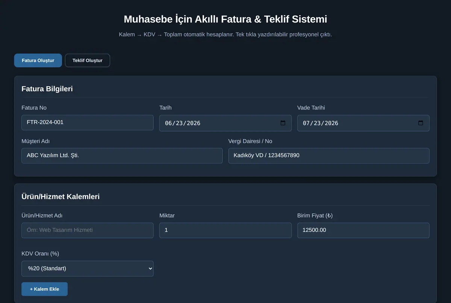Viewport: 451px width, 303px height.
Task: Click the Fatura No input field
Action: click(x=88, y=123)
